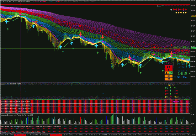Click the red down arrow in the CCI (H1) row
The width and height of the screenshot is (196, 136).
pyautogui.click(x=171, y=97)
